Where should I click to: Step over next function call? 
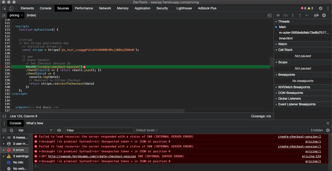click(x=285, y=15)
